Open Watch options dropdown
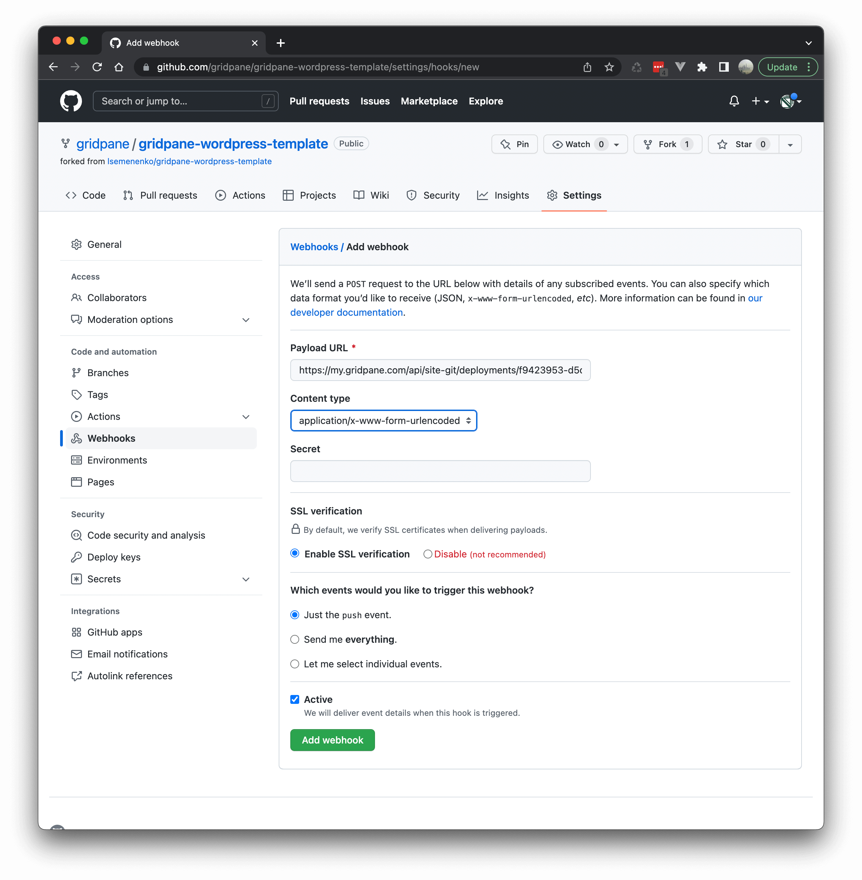862x880 pixels. coord(585,144)
